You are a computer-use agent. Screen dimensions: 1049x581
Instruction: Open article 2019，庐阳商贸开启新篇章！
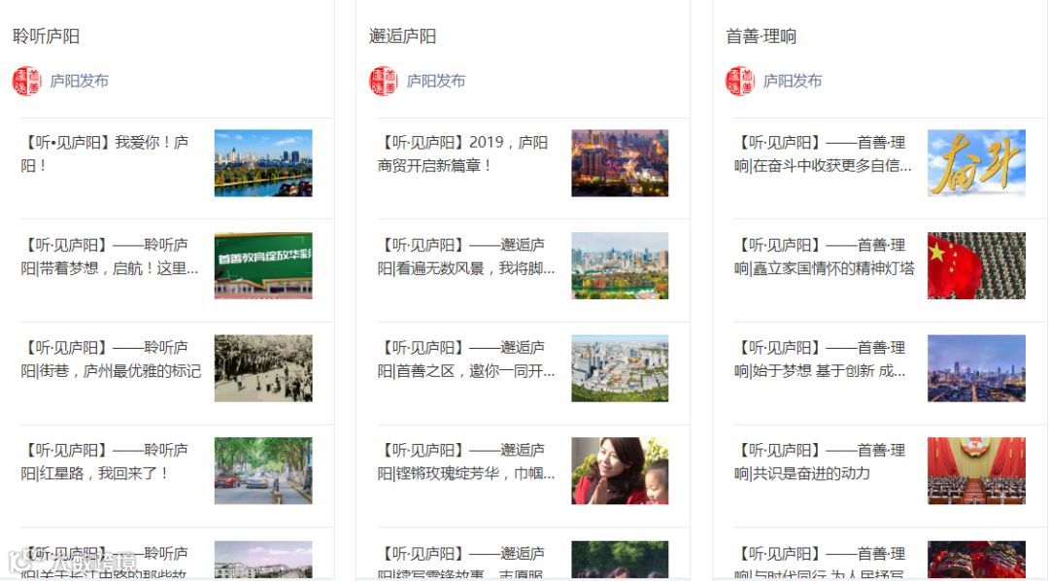pyautogui.click(x=463, y=154)
